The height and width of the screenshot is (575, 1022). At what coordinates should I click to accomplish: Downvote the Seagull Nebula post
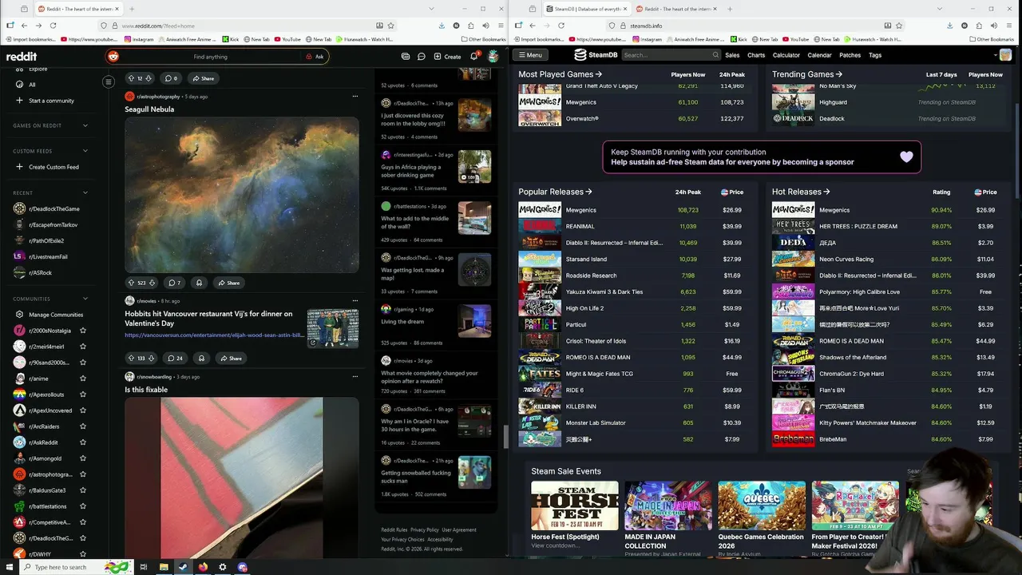coord(152,283)
